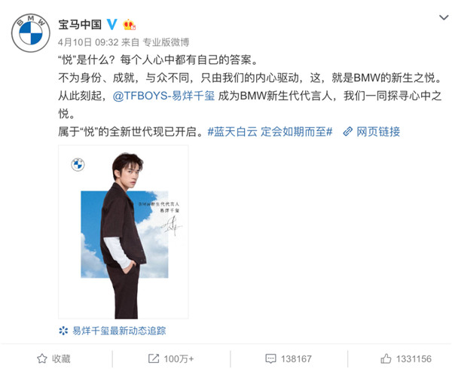Open the BMW logo profile avatar
Screen dimensions: 452x369
pyautogui.click(x=31, y=33)
